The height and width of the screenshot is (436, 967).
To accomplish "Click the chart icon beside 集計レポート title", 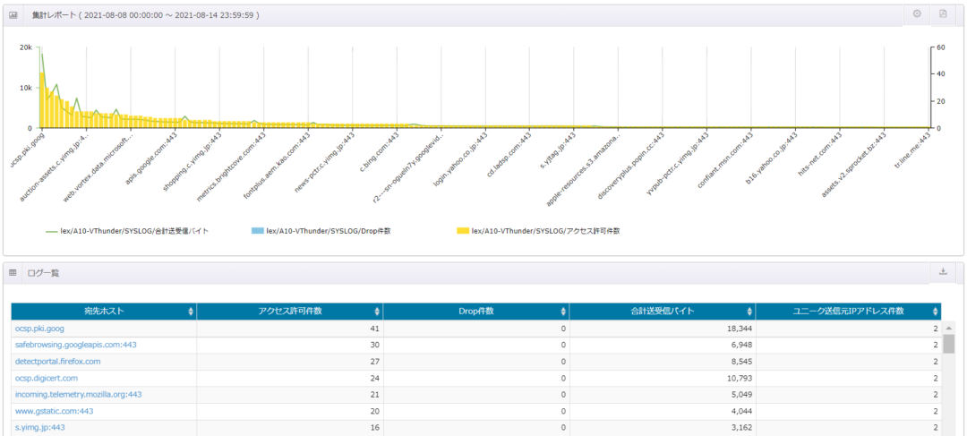I will [x=13, y=14].
